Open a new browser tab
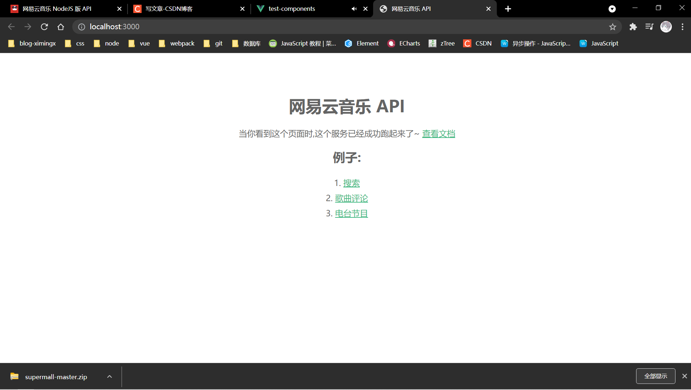Screen dimensions: 691x390 [508, 9]
